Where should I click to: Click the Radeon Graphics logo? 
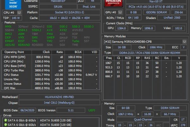[x=113, y=3]
